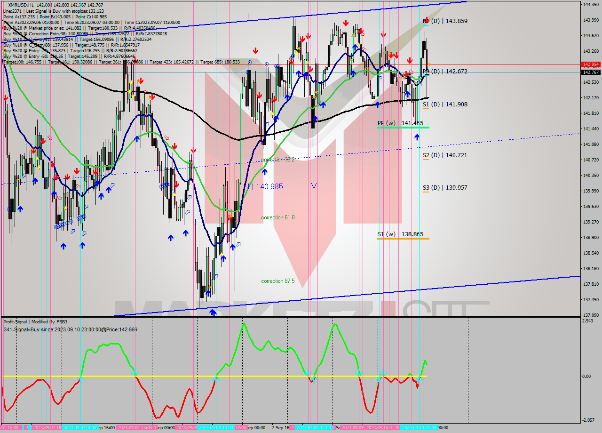Click the 2023.09.06 10:00 time marker
The height and width of the screenshot is (433, 602).
tap(215, 427)
